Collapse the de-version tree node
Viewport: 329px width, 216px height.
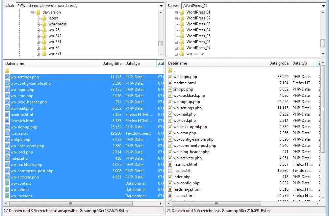[32, 13]
